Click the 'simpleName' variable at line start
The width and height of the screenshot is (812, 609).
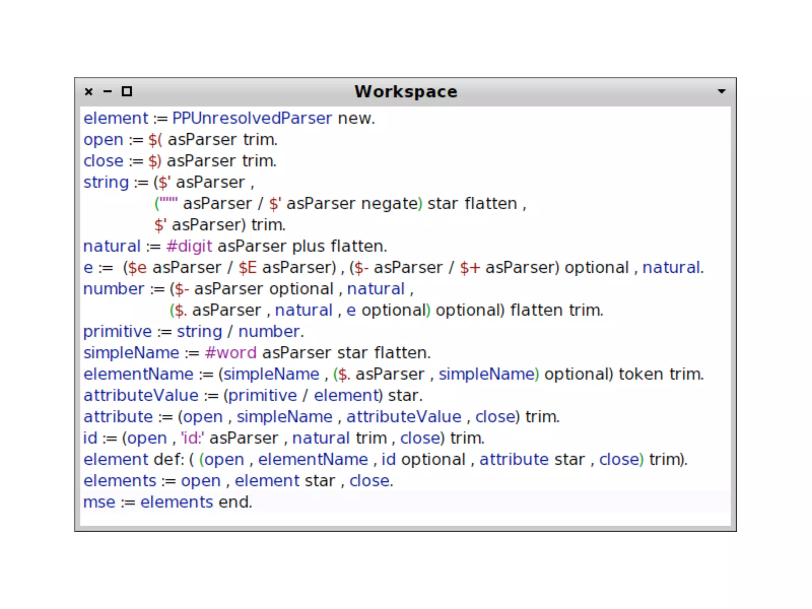131,353
